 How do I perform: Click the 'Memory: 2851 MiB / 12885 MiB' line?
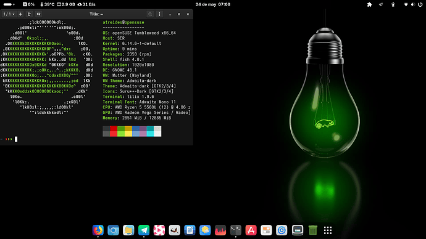click(136, 118)
